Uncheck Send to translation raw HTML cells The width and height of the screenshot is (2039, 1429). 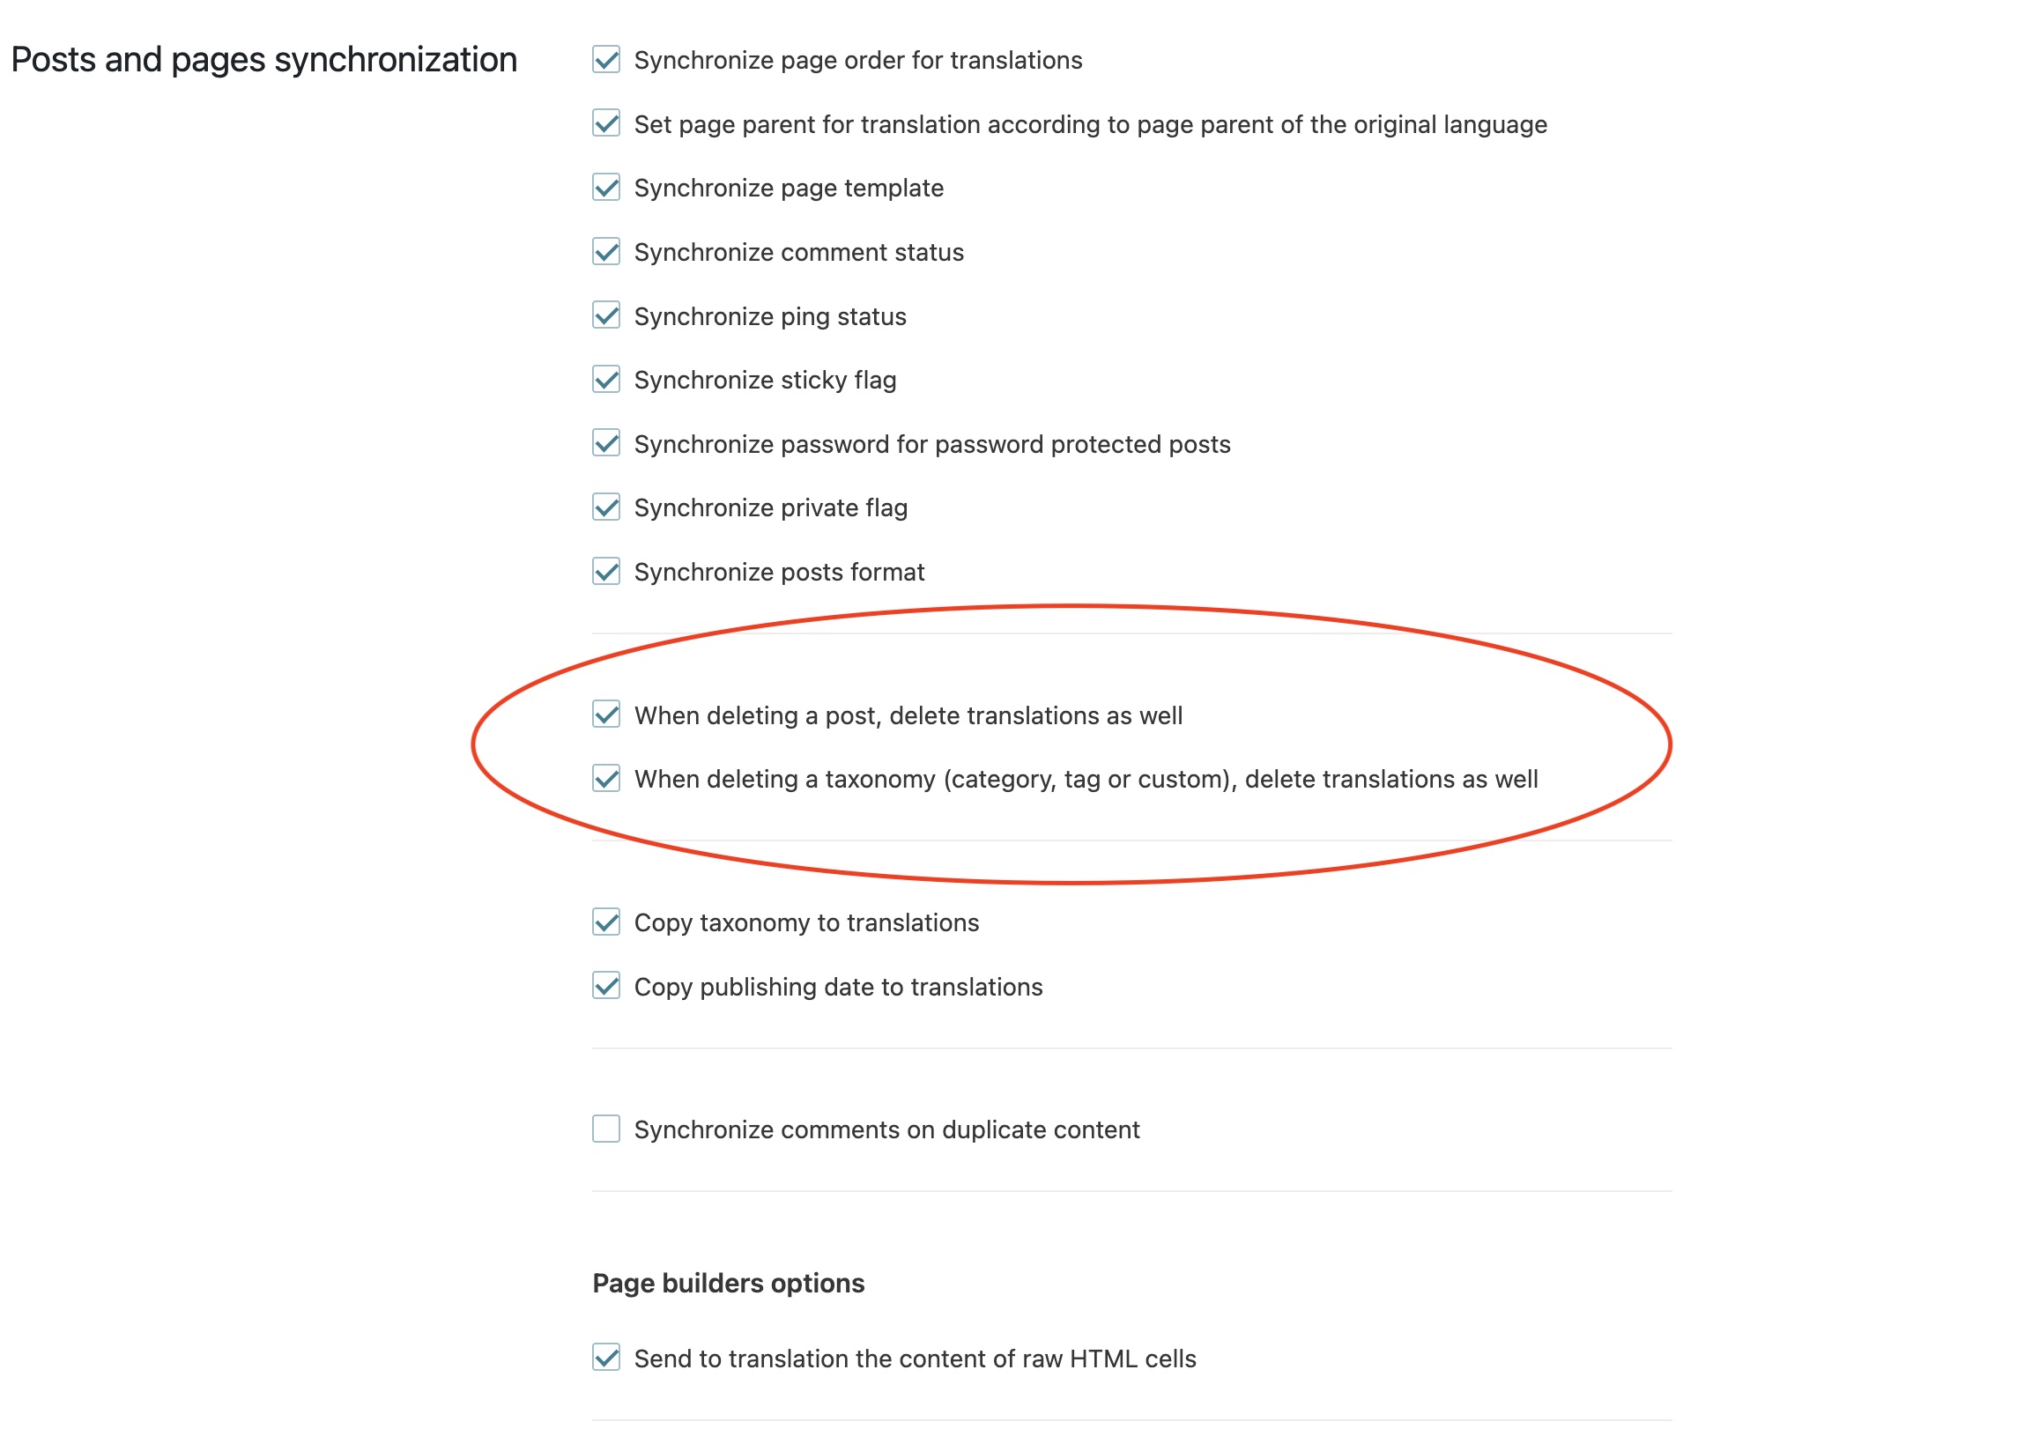pyautogui.click(x=606, y=1357)
